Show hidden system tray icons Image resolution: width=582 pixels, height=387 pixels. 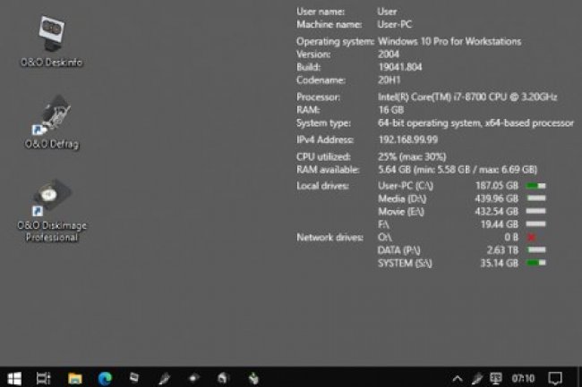pos(458,377)
